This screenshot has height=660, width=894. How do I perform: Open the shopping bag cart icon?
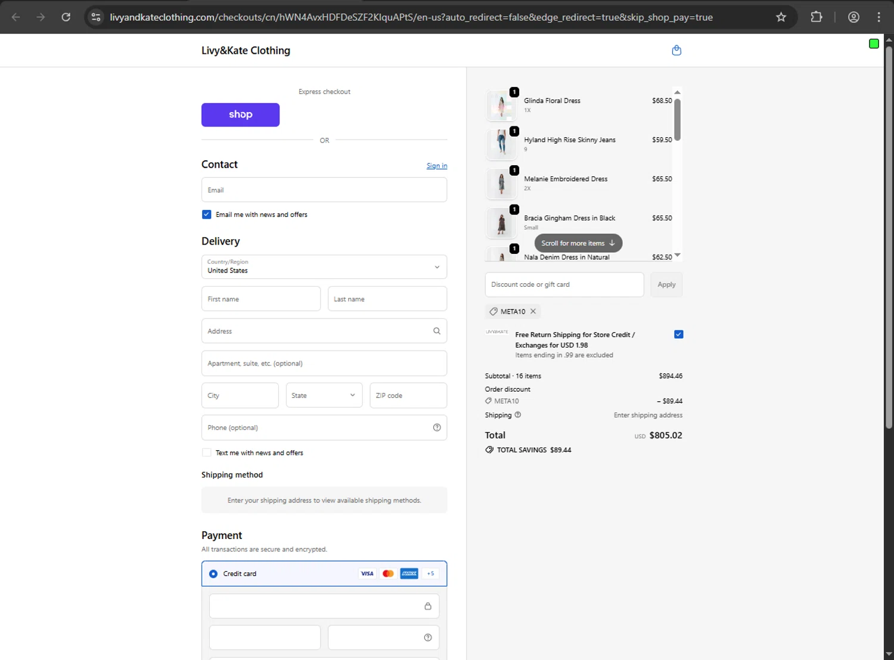coord(676,51)
